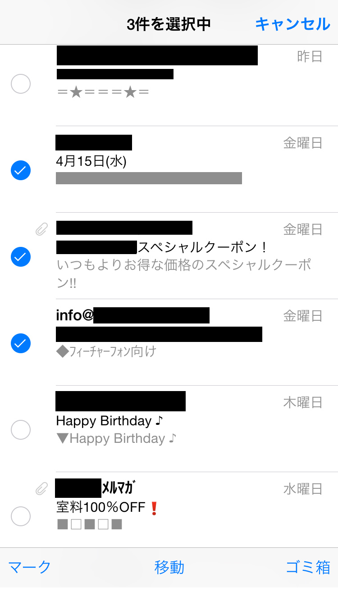Image resolution: width=338 pixels, height=601 pixels.
Task: Select the Happy Birthday email circle
Action: tap(21, 430)
